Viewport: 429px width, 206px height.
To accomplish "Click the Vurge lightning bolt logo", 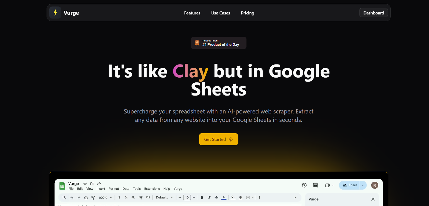I will 55,13.
